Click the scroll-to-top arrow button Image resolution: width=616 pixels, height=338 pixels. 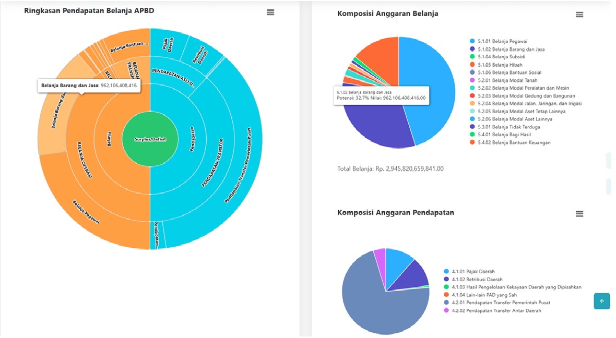601,301
